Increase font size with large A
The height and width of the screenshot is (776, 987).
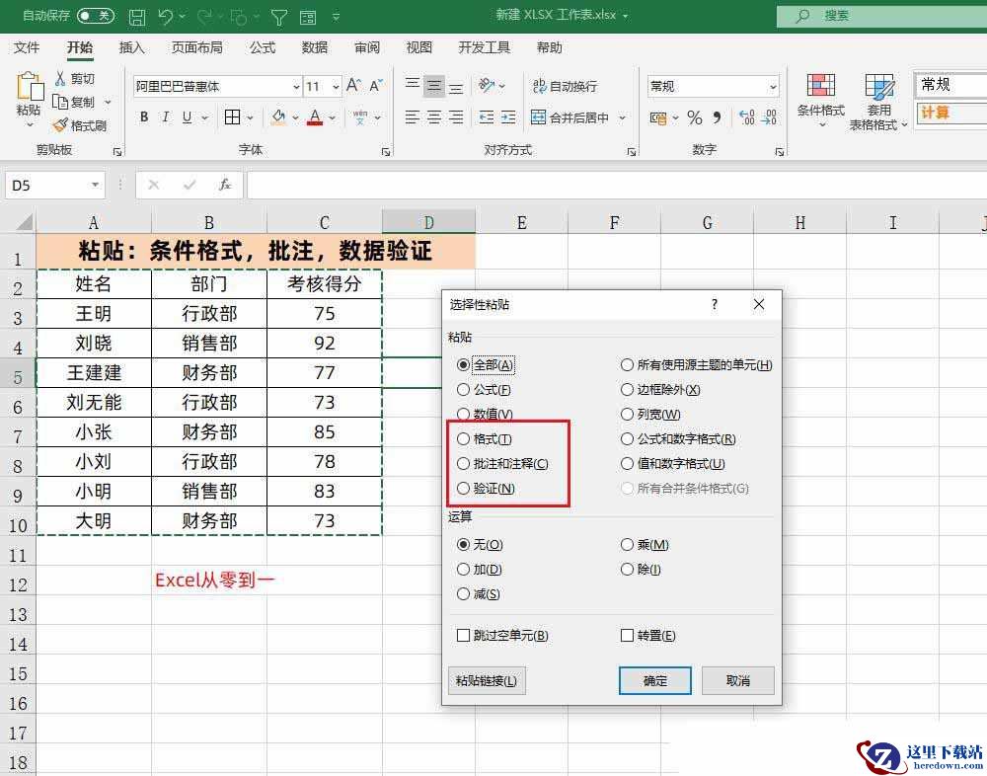click(x=353, y=85)
